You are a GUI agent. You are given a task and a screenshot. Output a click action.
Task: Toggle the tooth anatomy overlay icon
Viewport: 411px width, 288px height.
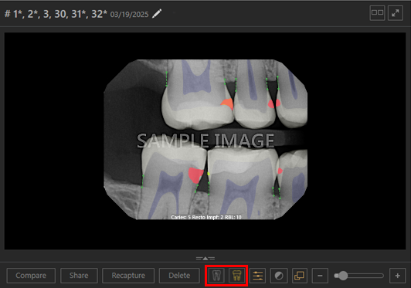pyautogui.click(x=216, y=276)
